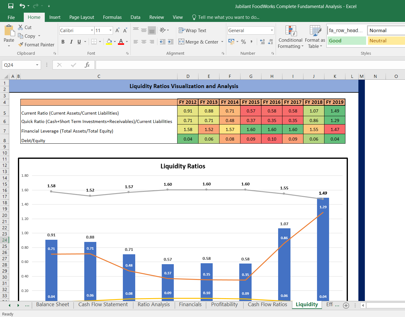Open Customize Quick Access Toolbar dropdown
The image size is (405, 317).
(49, 6)
